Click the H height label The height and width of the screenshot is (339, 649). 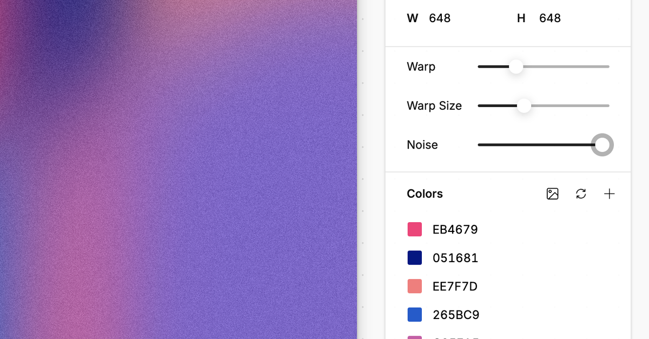point(521,18)
